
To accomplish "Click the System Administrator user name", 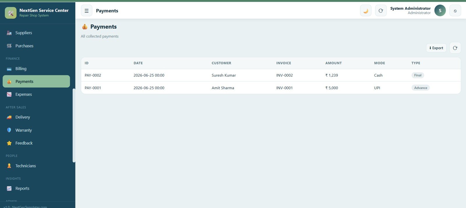I will (410, 8).
